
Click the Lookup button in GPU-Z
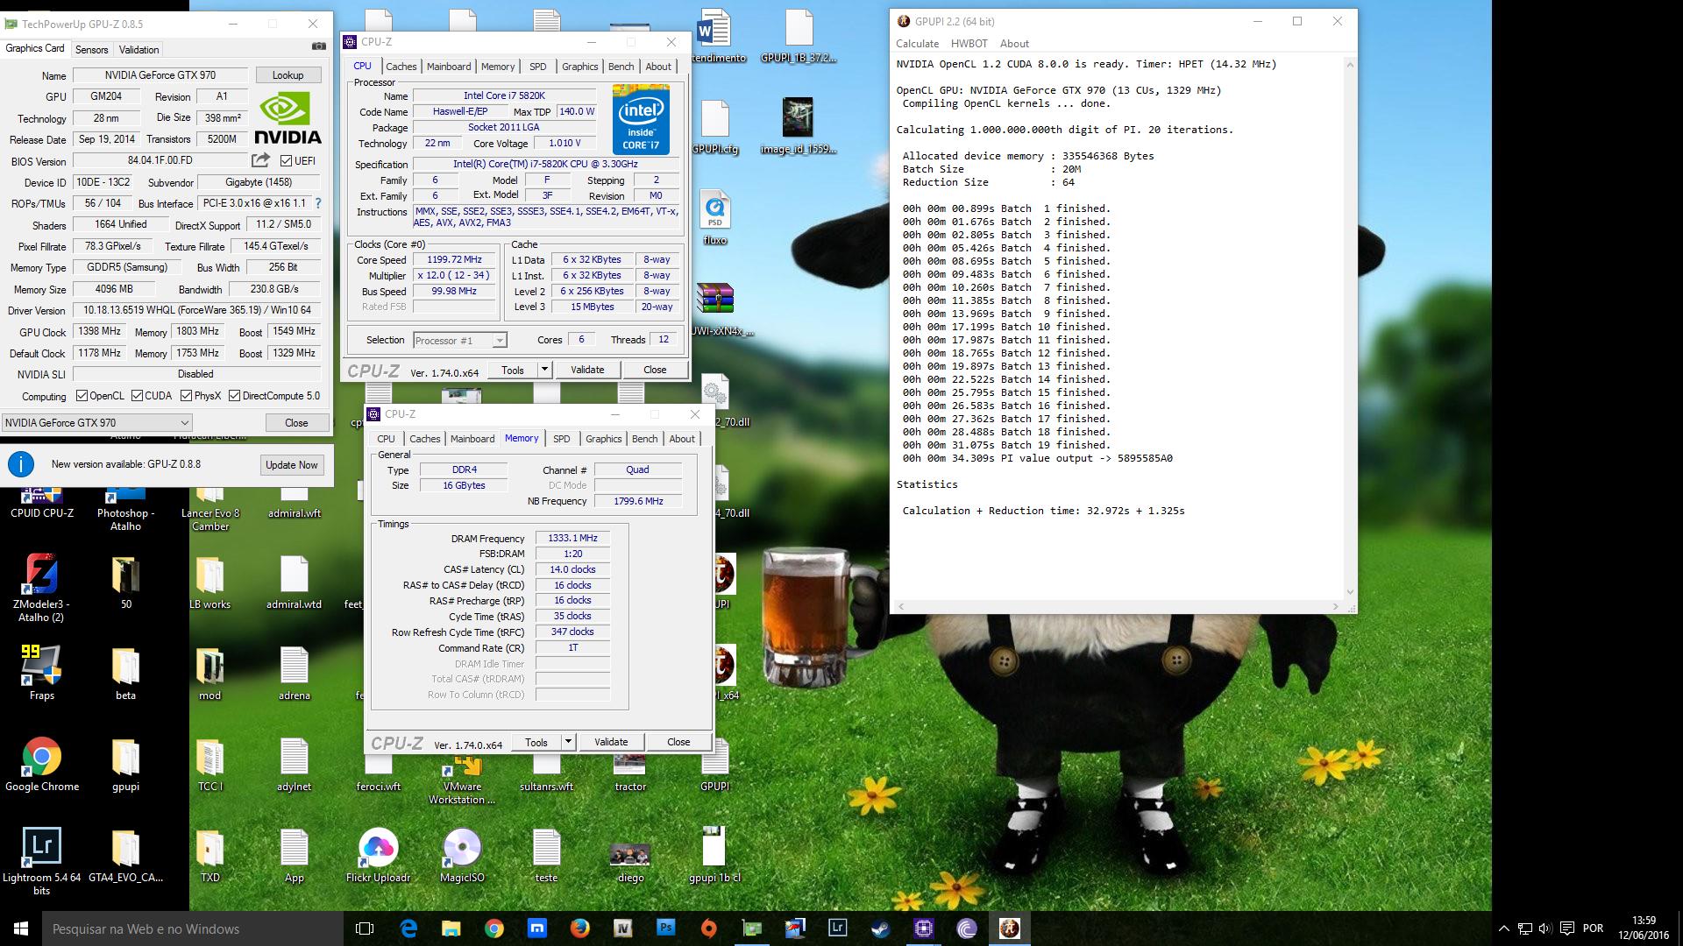tap(288, 75)
